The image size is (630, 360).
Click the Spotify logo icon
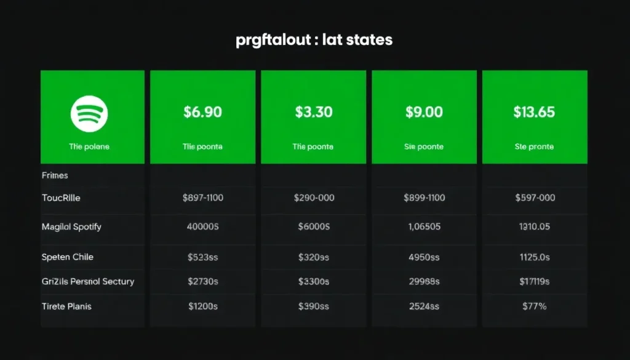[x=89, y=114]
